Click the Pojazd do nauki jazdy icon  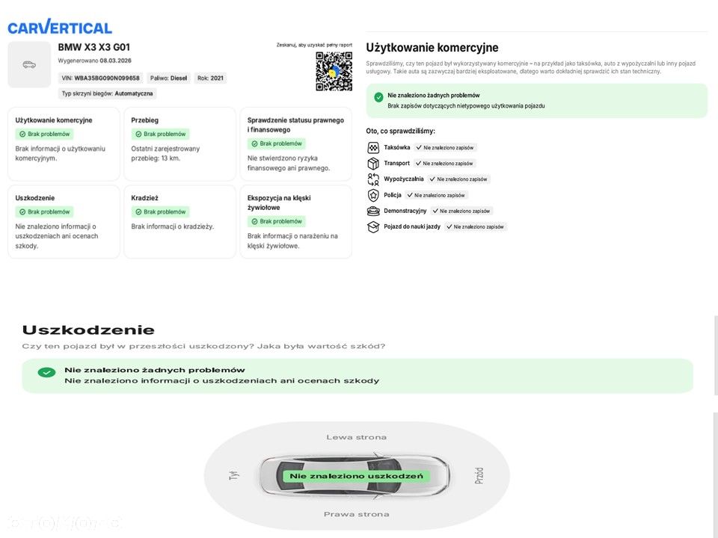click(373, 226)
